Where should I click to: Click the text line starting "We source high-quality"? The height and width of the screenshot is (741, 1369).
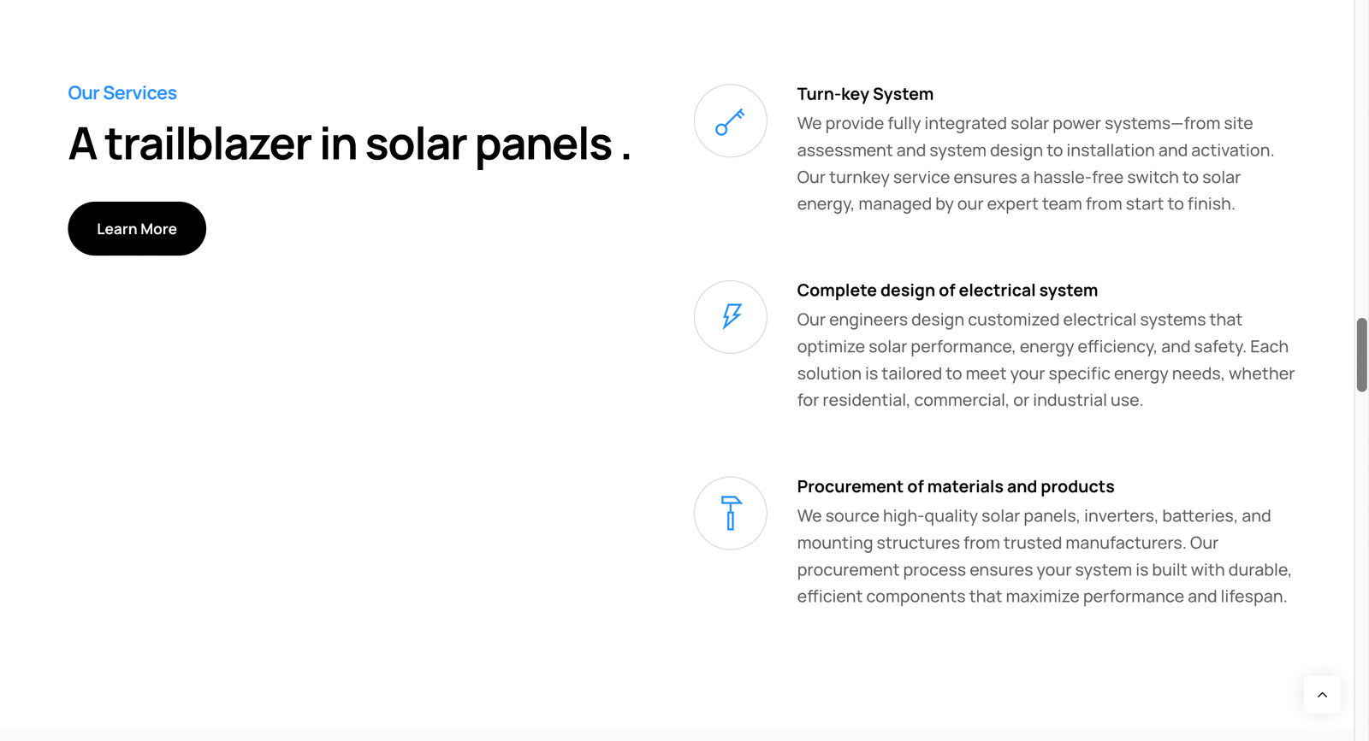[1034, 516]
